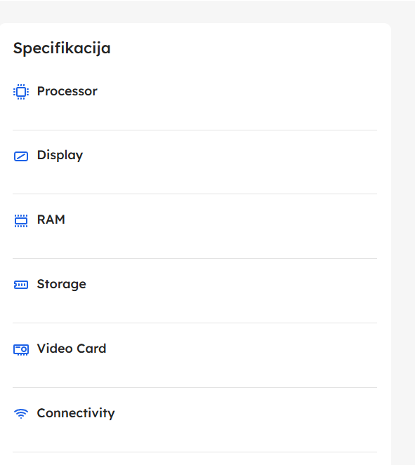Screen dimensions: 415x465
Task: Click the divider line below Display
Action: pos(195,194)
